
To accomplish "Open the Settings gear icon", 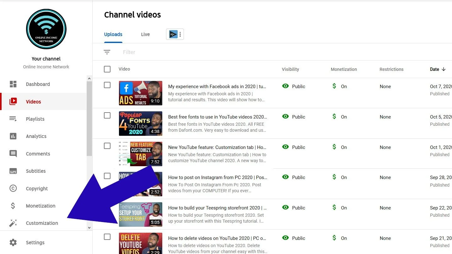I will [13, 242].
